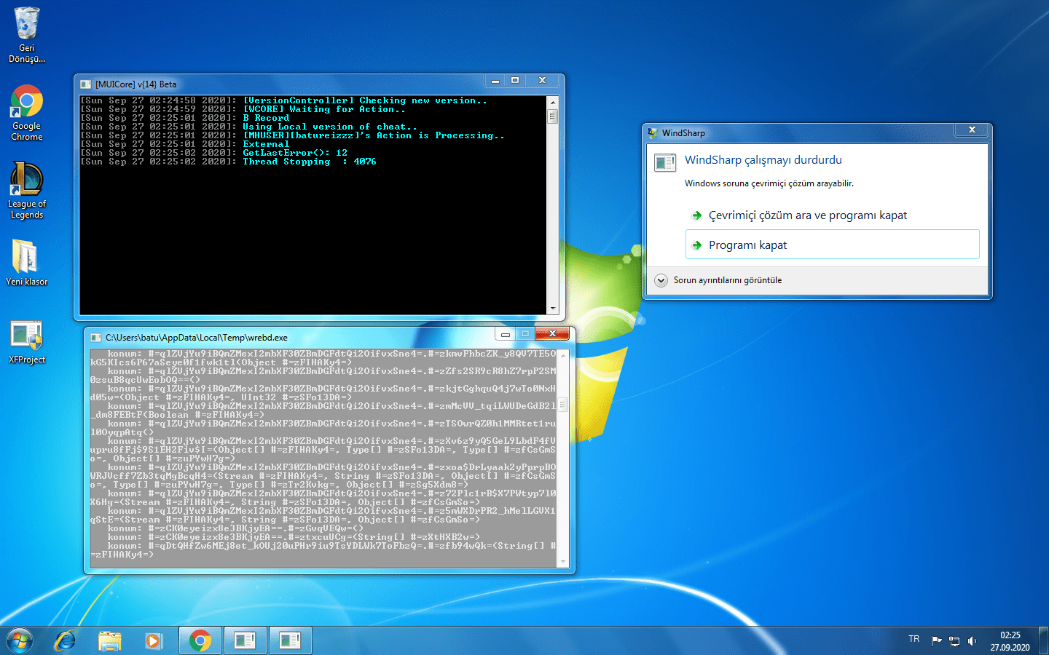Open Windows Explorer from the taskbar
Screen dimensions: 1049x655
click(x=110, y=640)
